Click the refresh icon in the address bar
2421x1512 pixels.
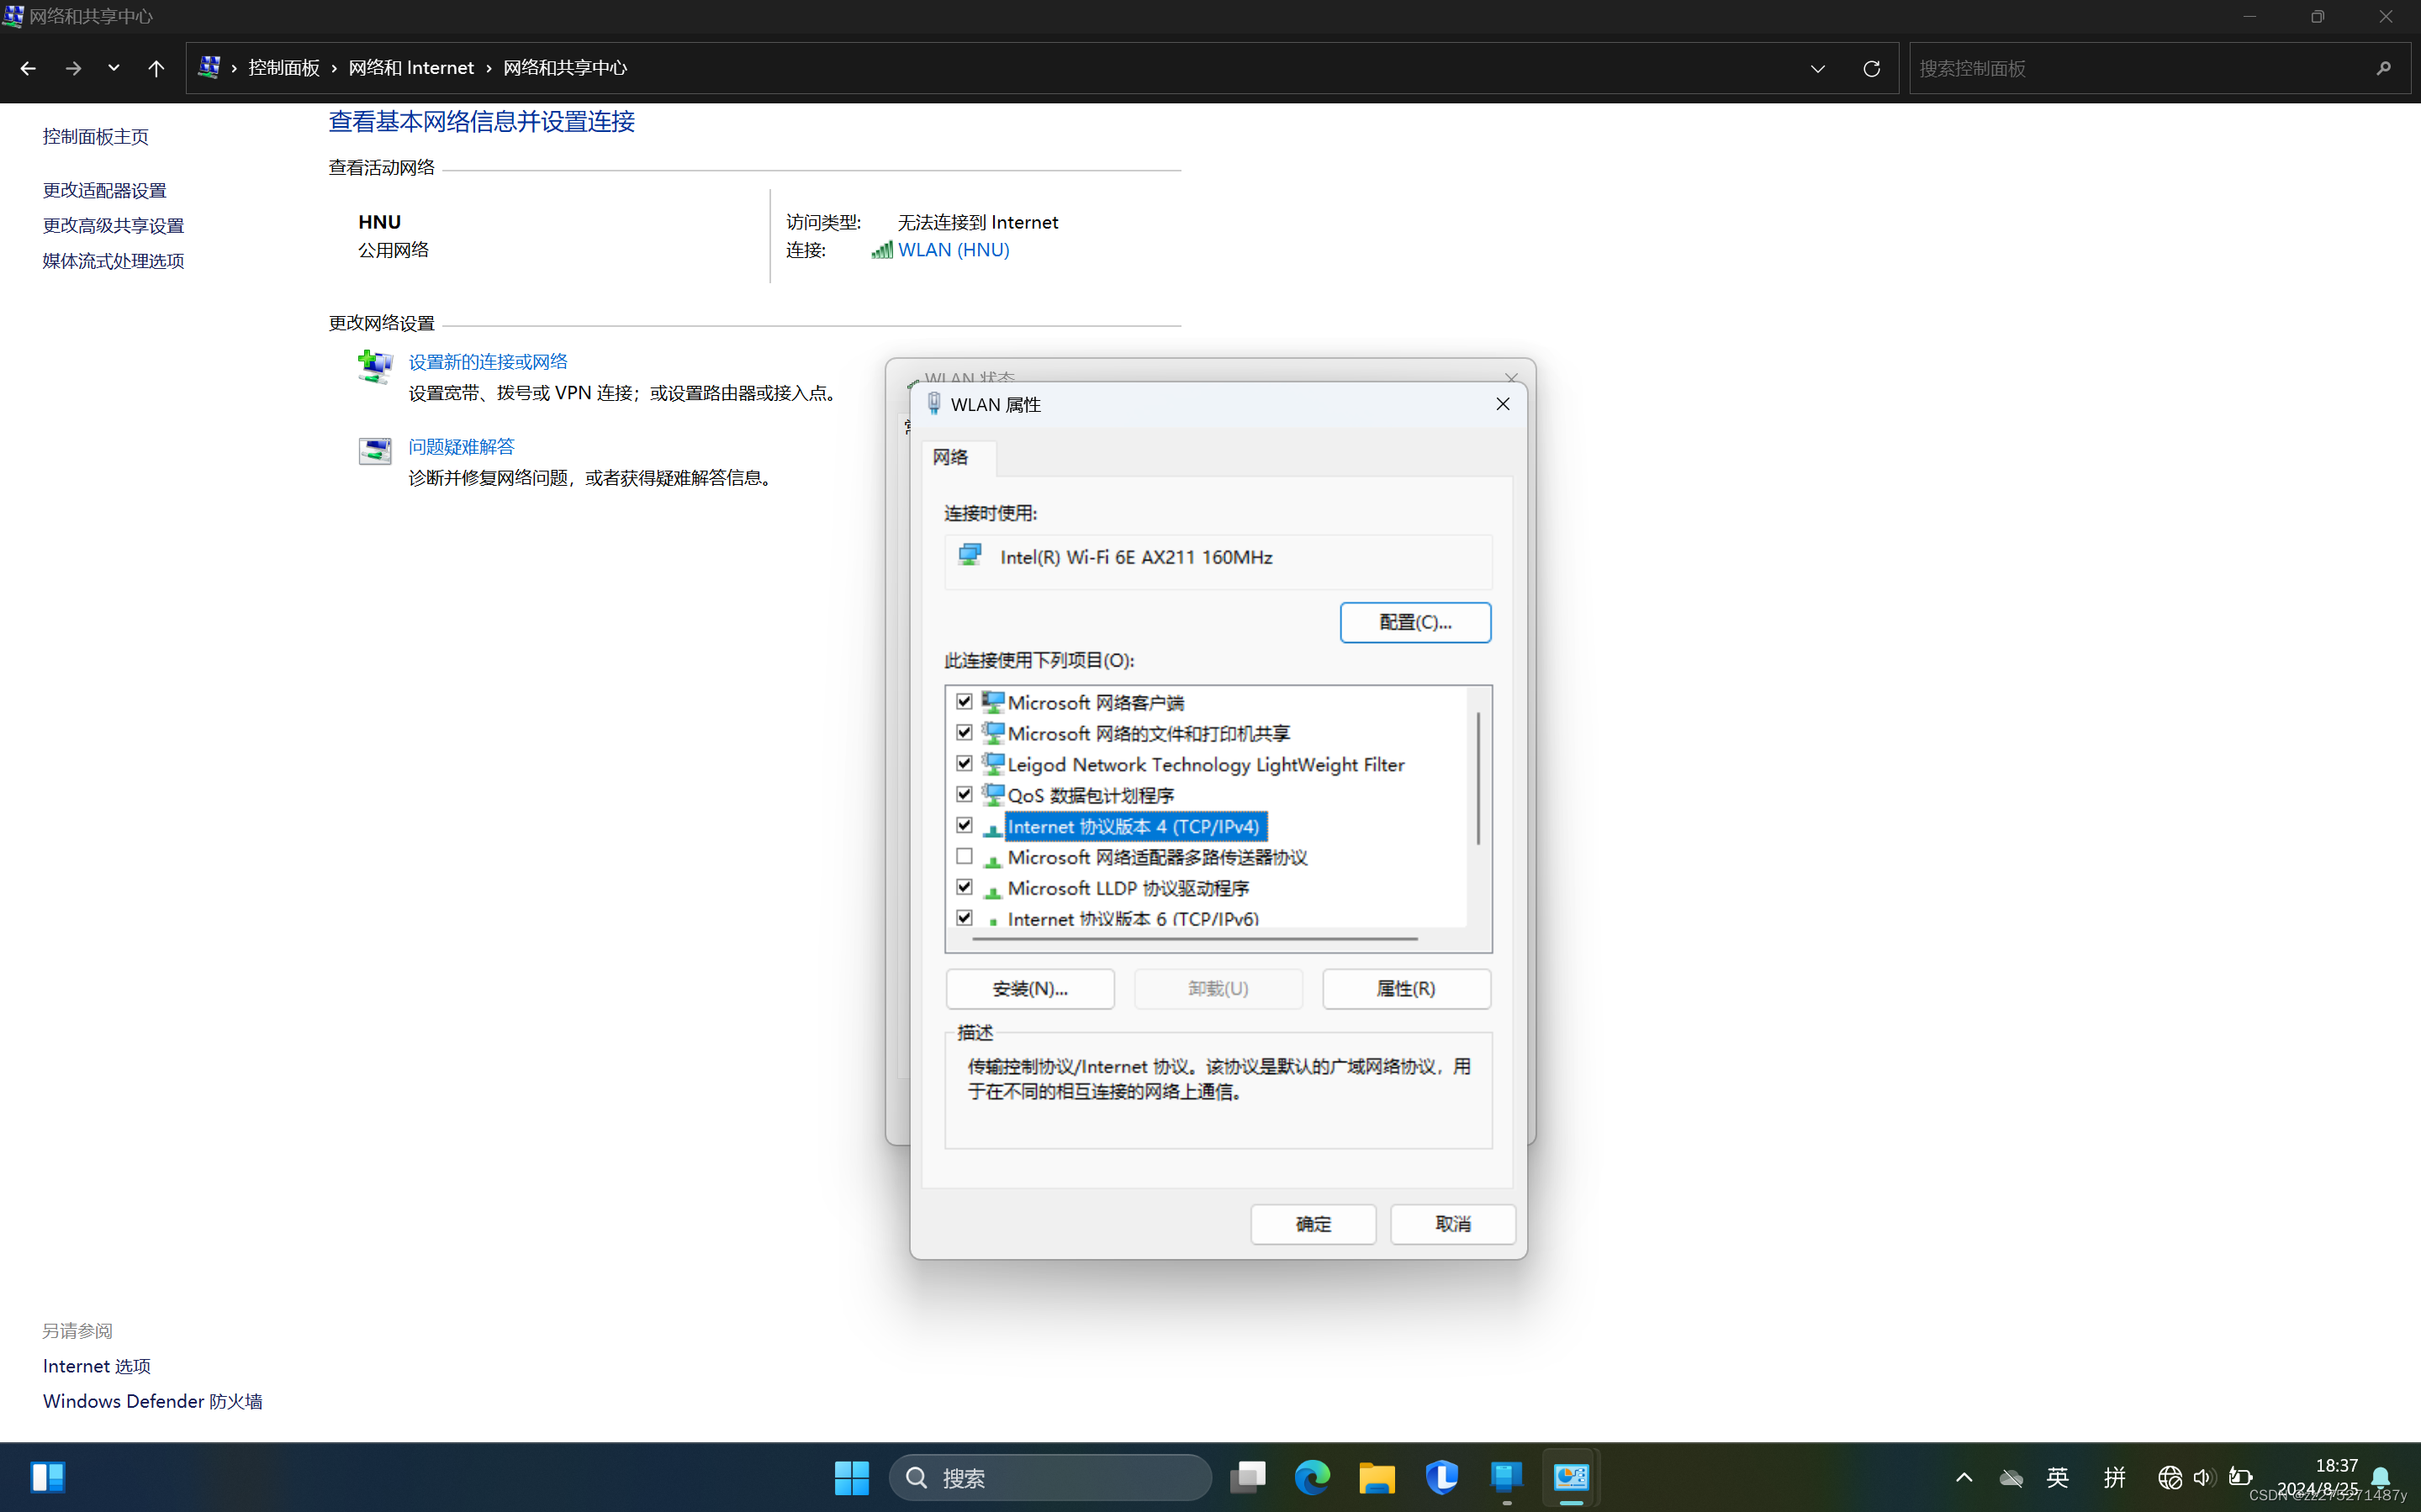(x=1871, y=68)
